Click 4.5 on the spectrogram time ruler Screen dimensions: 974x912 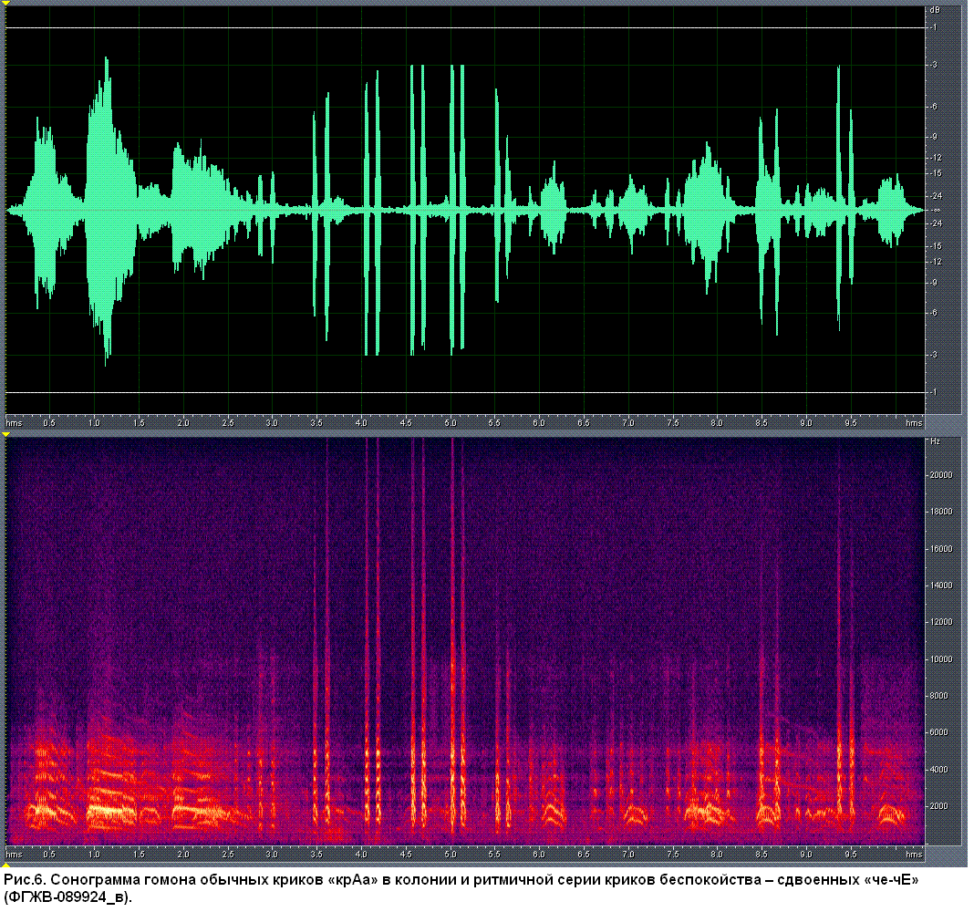click(x=406, y=855)
